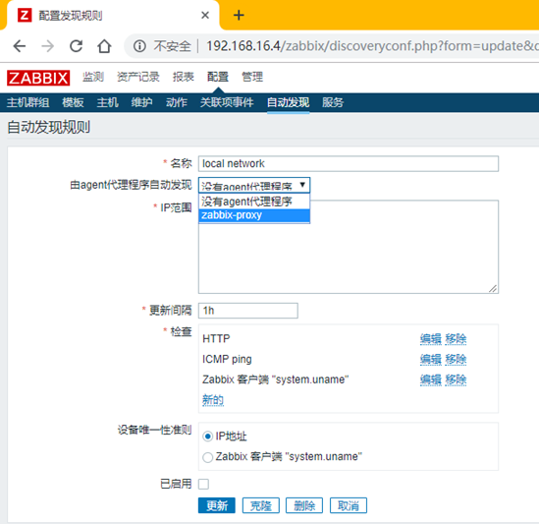Click the 删除 button
This screenshot has height=524, width=539.
(x=304, y=505)
